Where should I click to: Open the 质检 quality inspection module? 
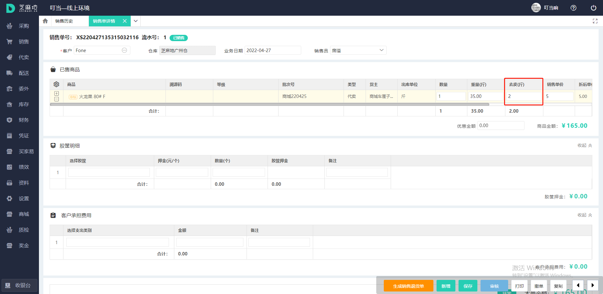(x=19, y=230)
